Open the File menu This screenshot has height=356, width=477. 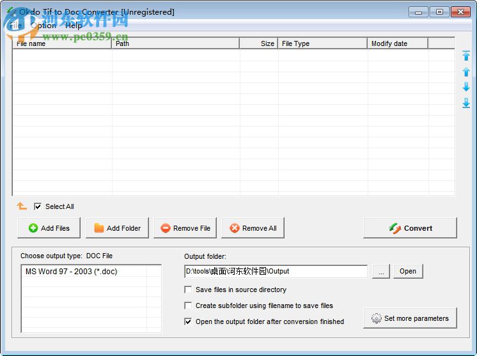point(15,26)
